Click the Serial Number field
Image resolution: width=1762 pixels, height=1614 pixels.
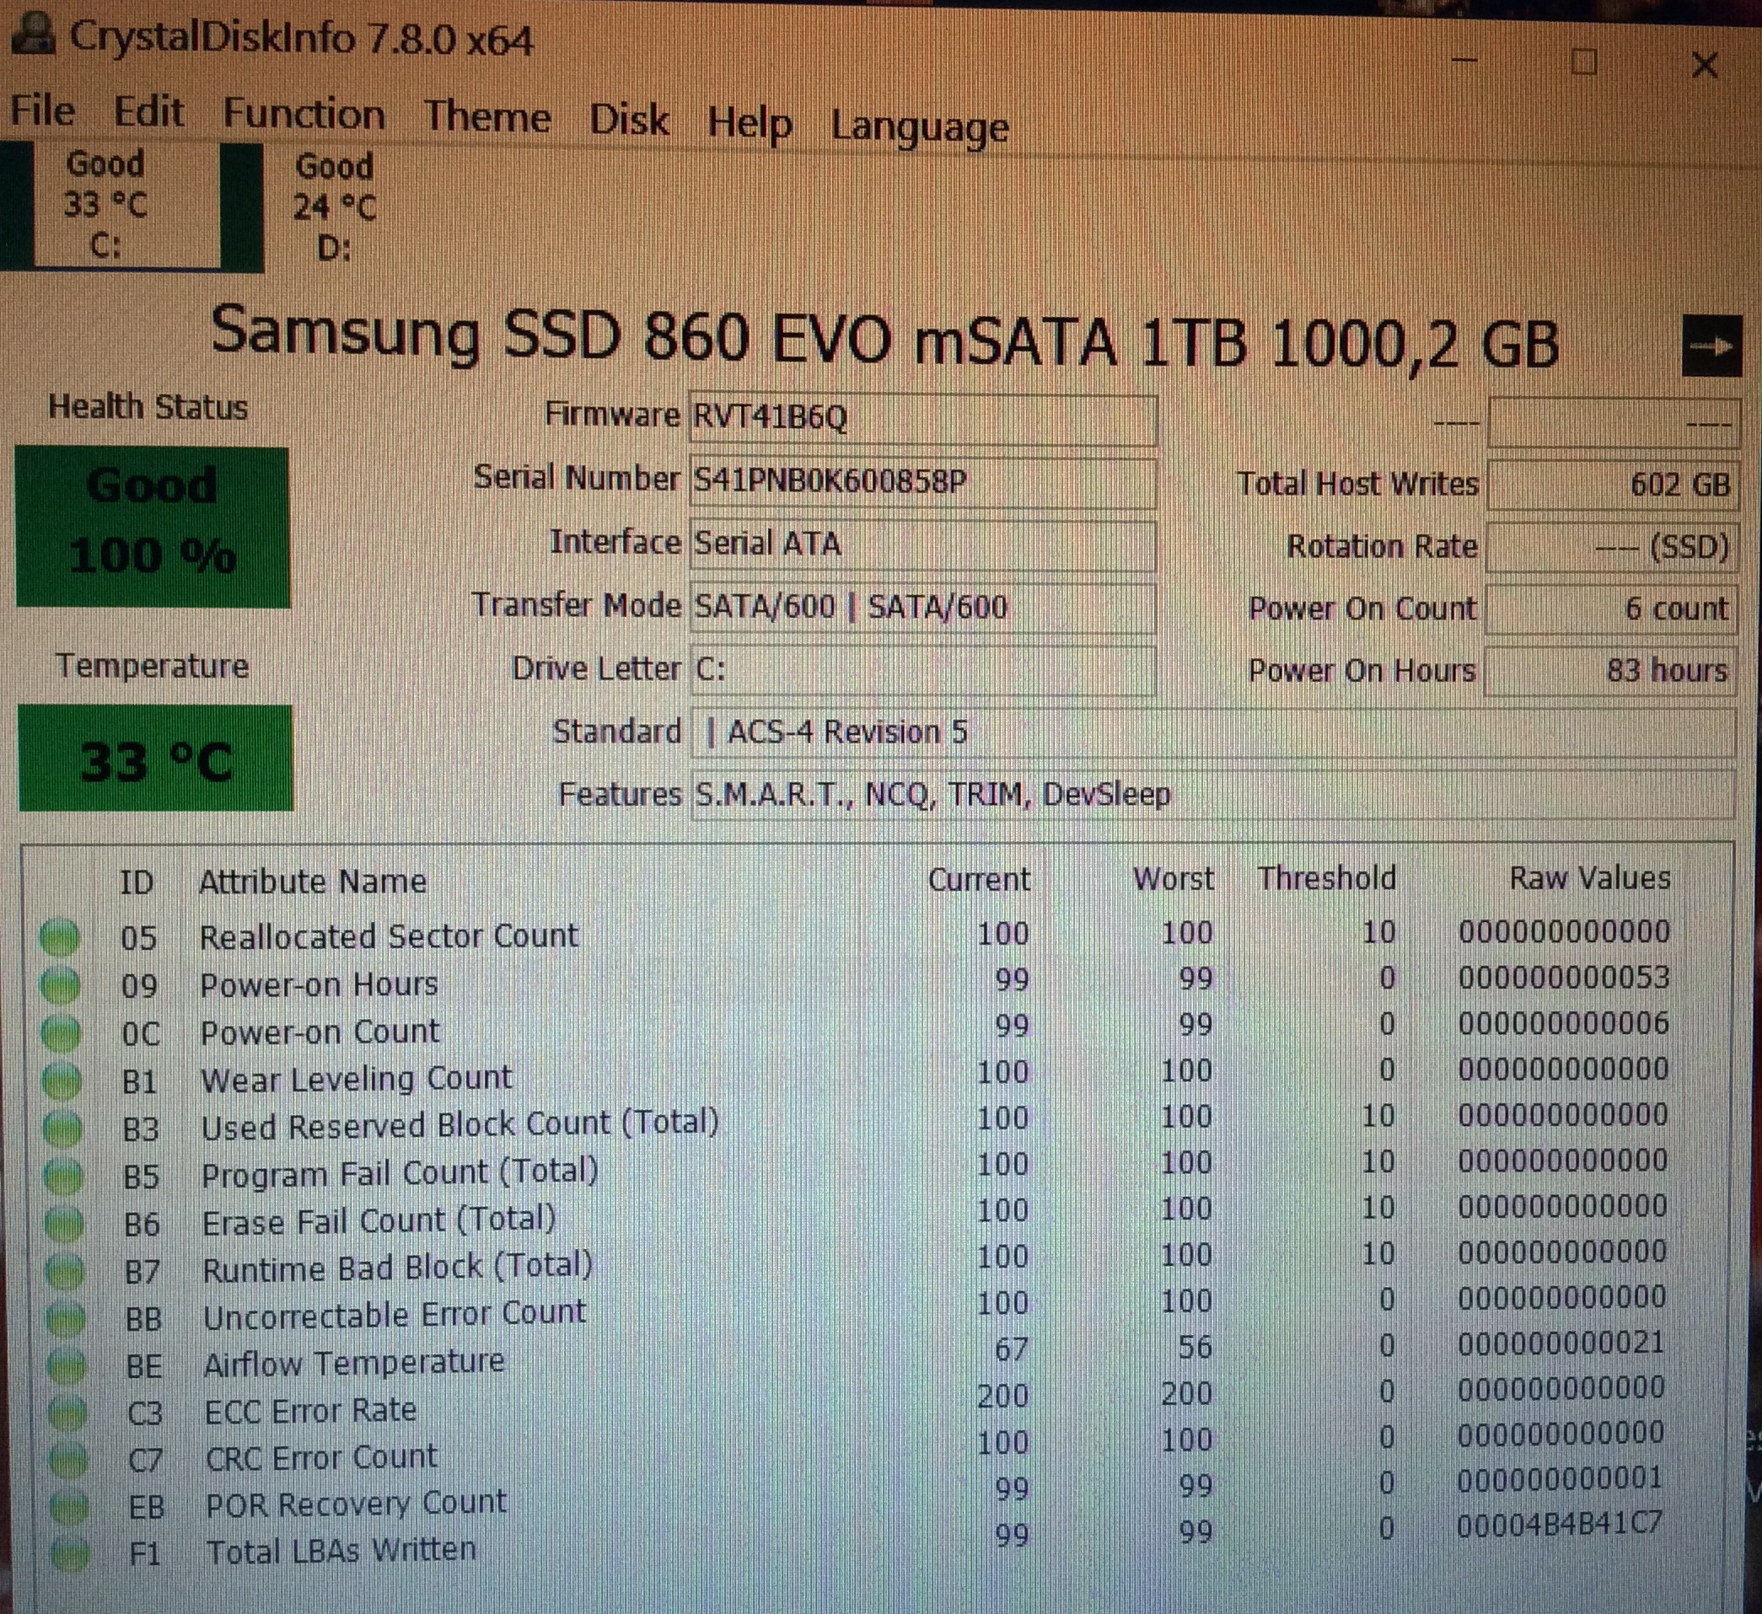922,481
